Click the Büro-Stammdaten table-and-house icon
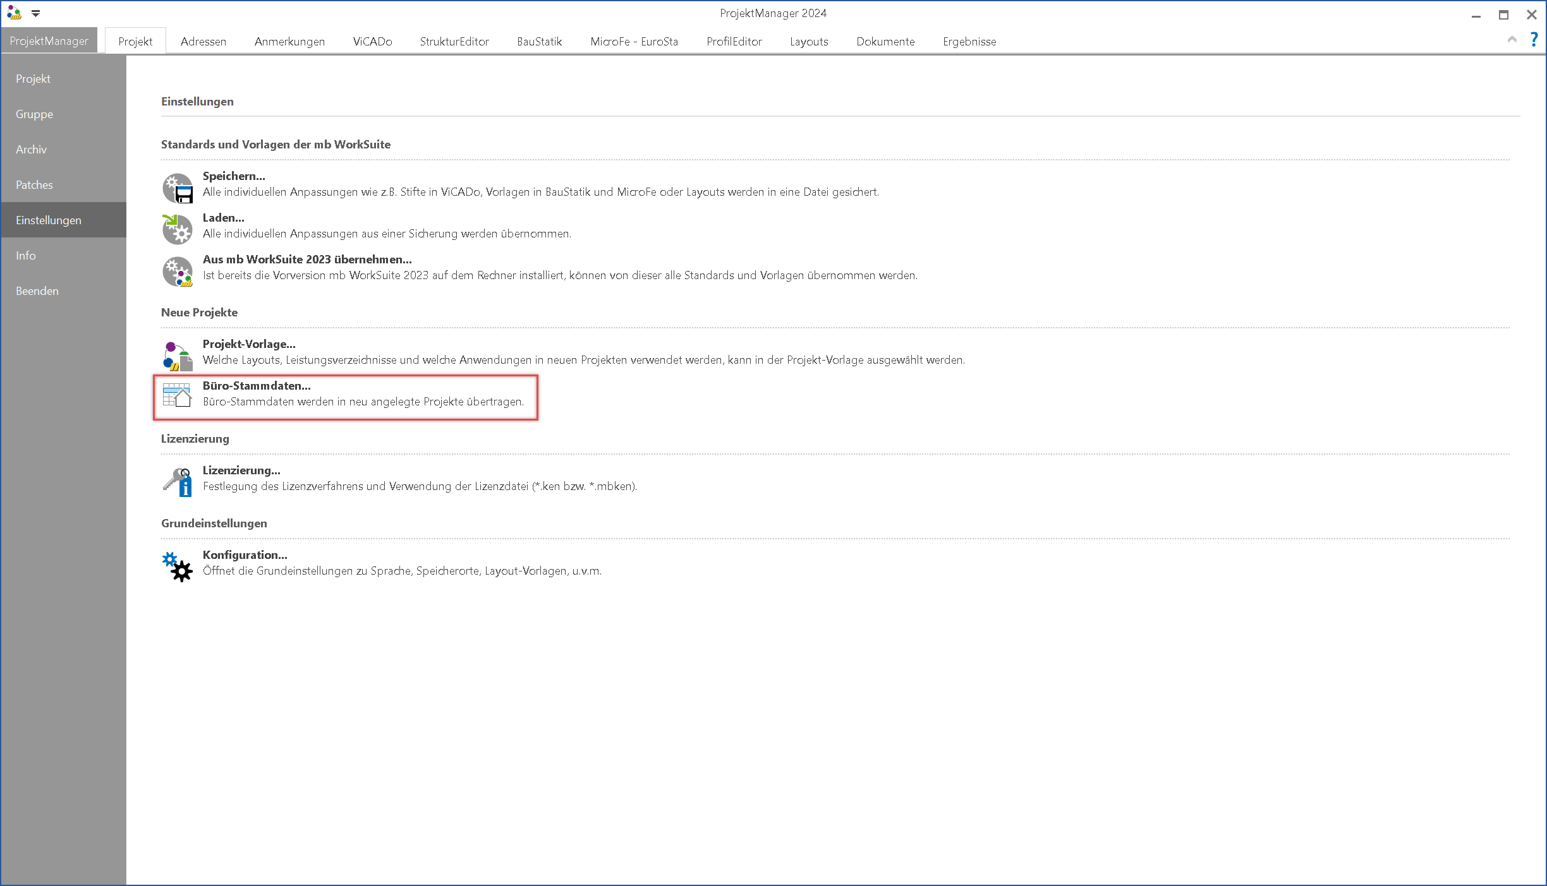Screen dimensions: 1547x886 coord(177,395)
